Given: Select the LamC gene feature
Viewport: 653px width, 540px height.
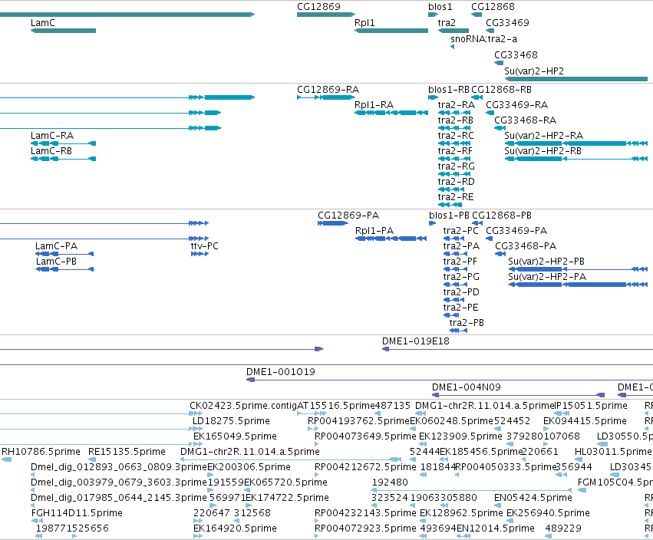Looking at the screenshot, I should [x=63, y=31].
